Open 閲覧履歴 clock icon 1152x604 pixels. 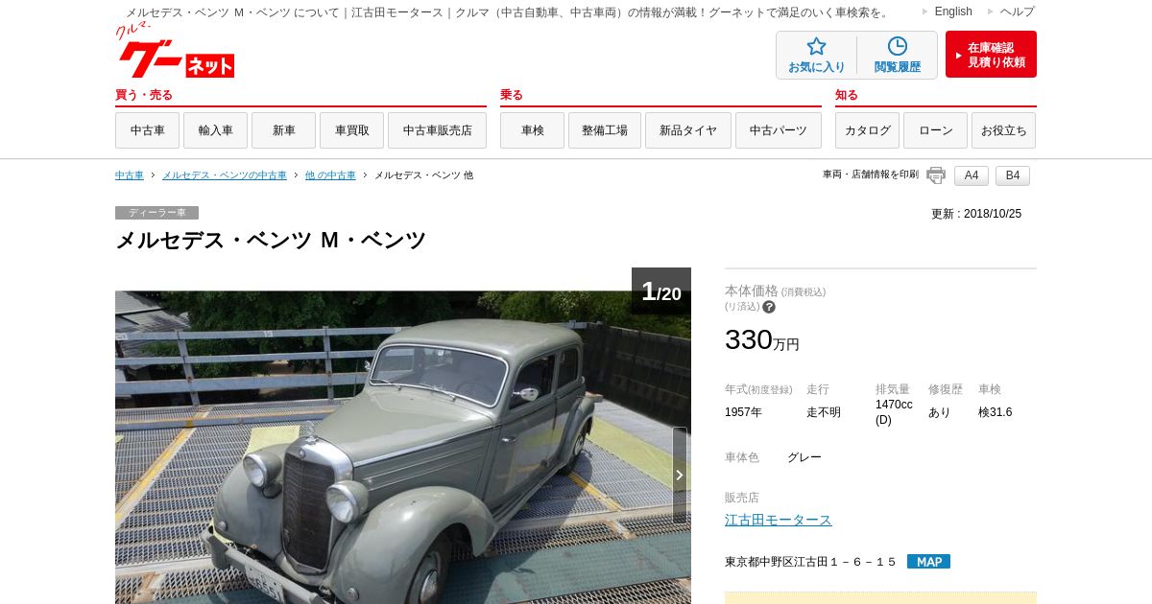tap(898, 46)
